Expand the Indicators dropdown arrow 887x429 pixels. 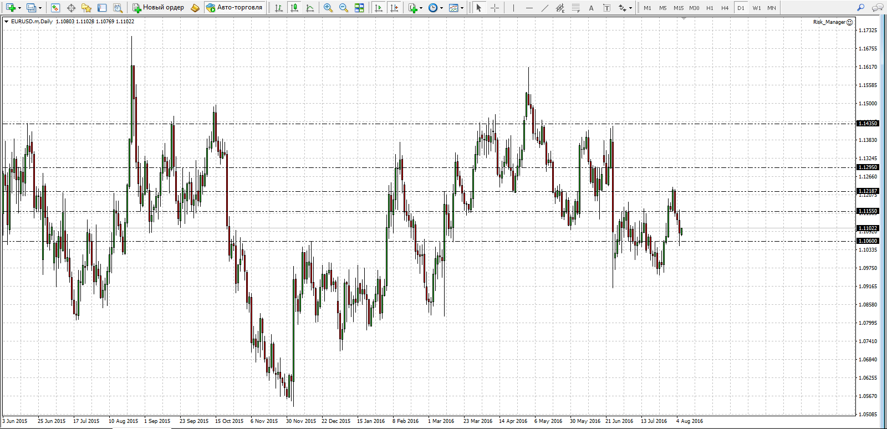coord(421,8)
